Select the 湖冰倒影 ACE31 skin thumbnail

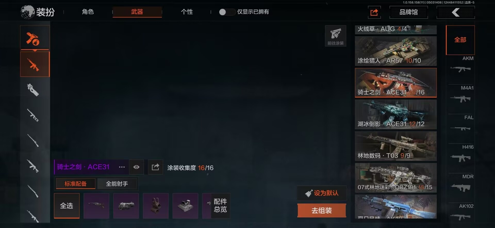tap(396, 114)
